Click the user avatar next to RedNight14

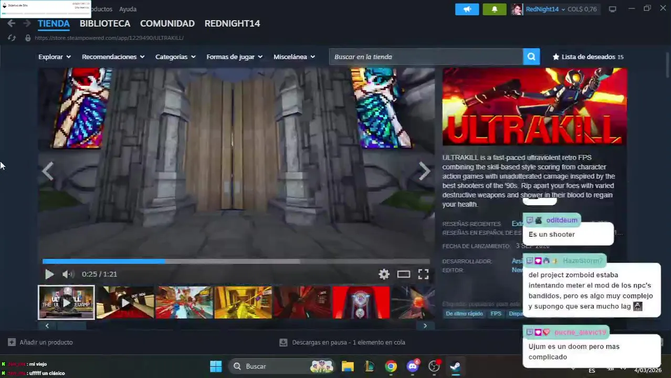(517, 9)
